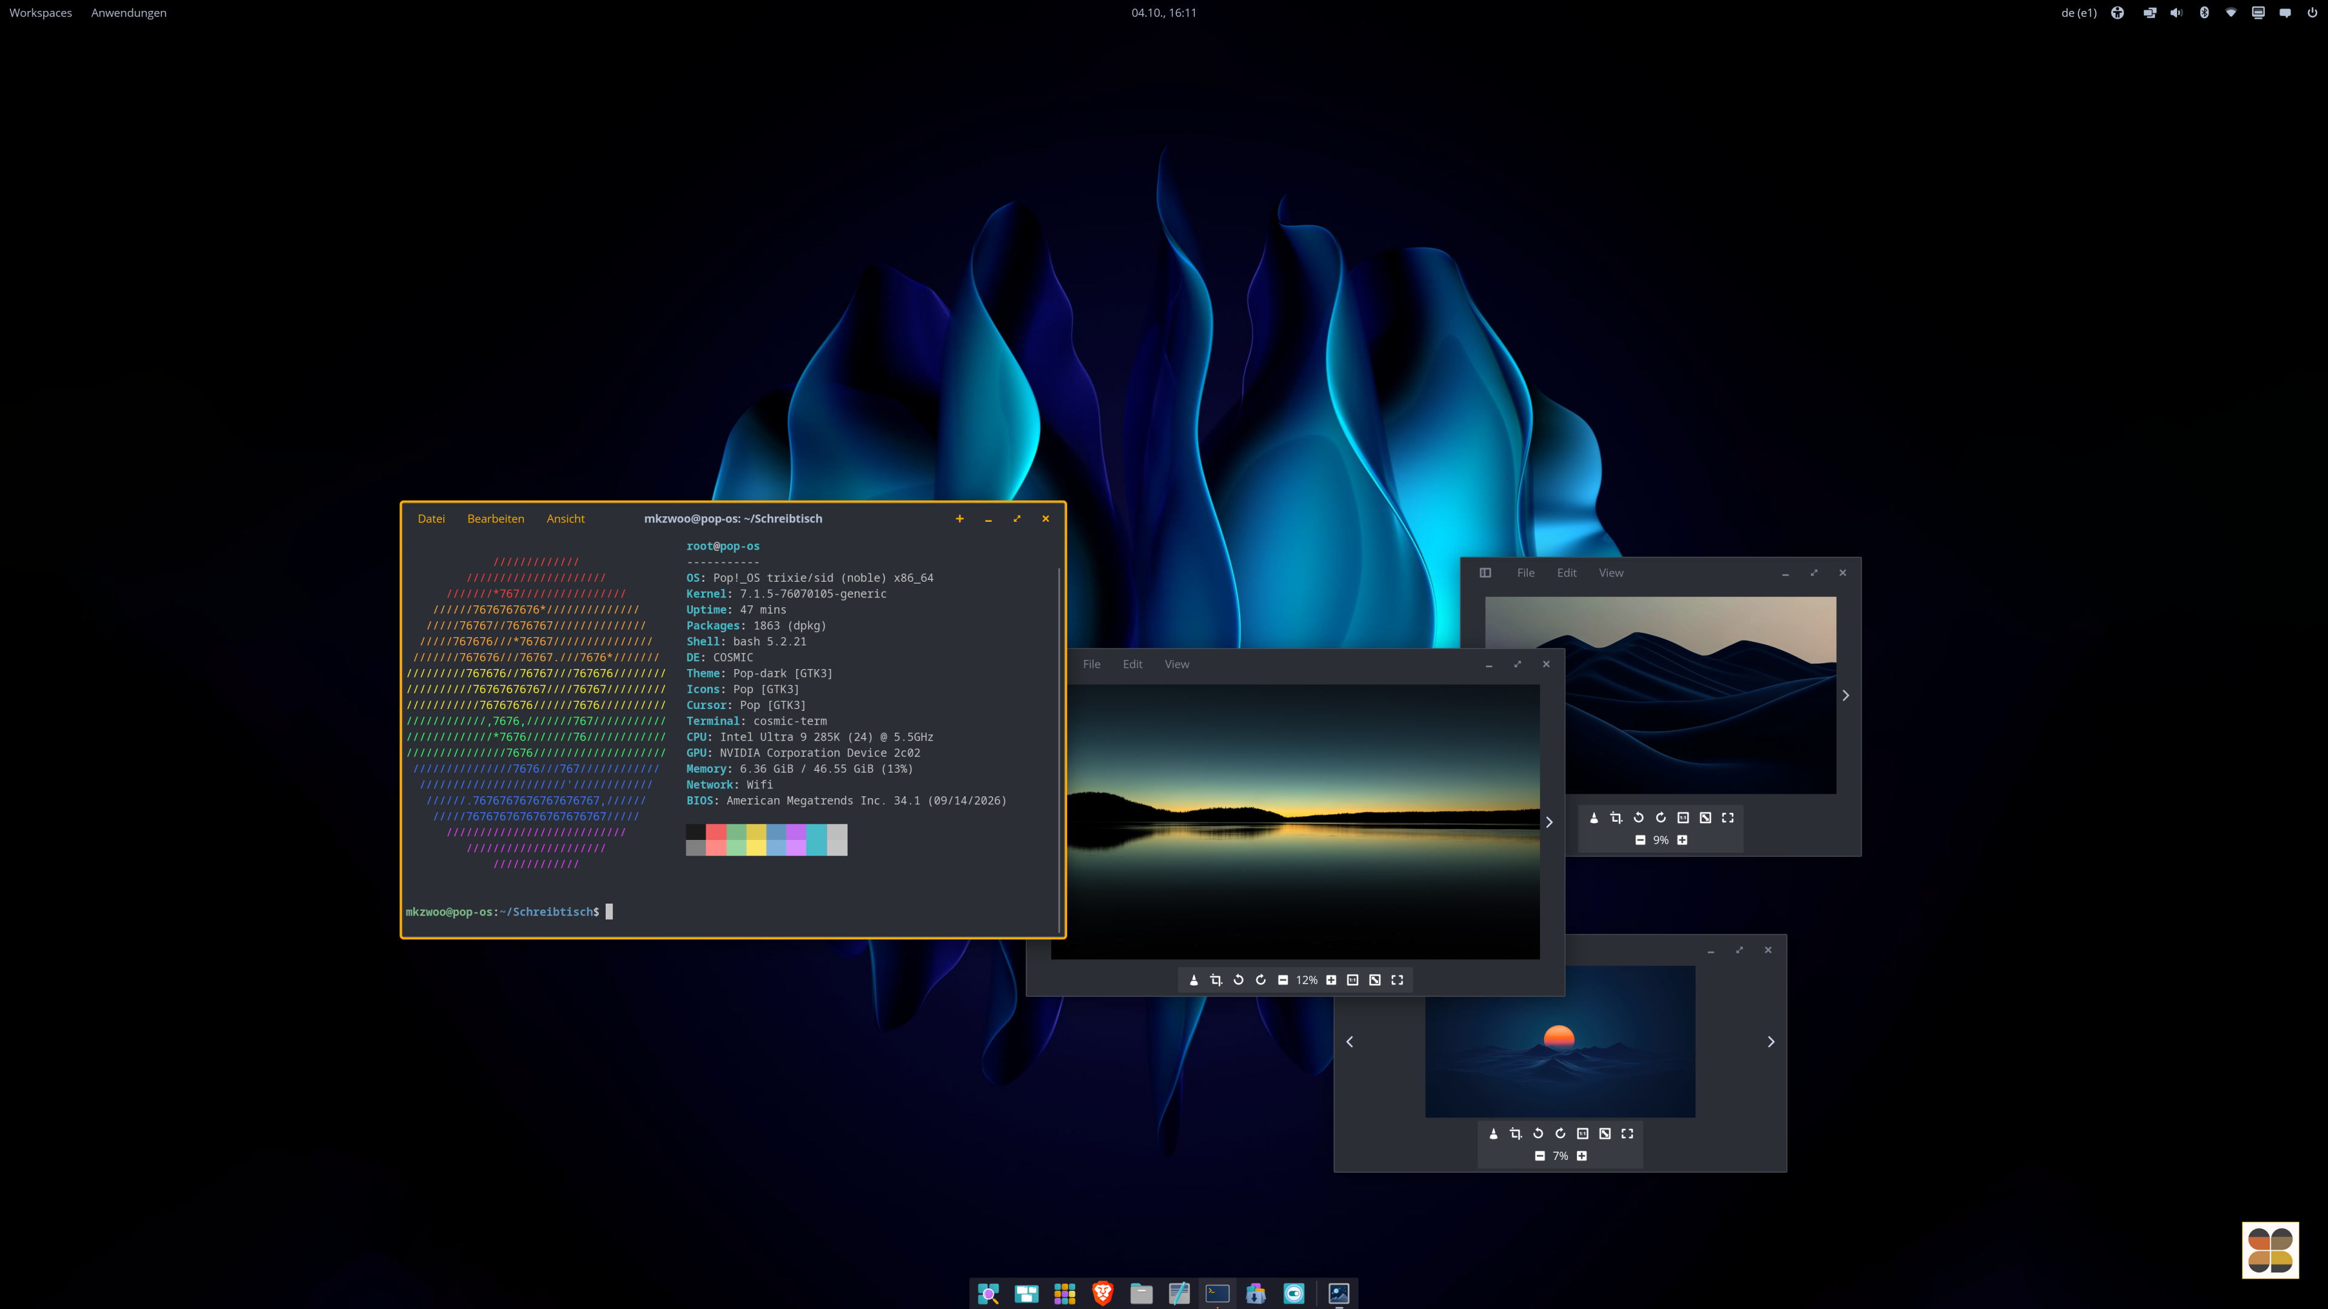Rotate the sunset lake image clockwise
The image size is (2328, 1309).
pos(1261,980)
